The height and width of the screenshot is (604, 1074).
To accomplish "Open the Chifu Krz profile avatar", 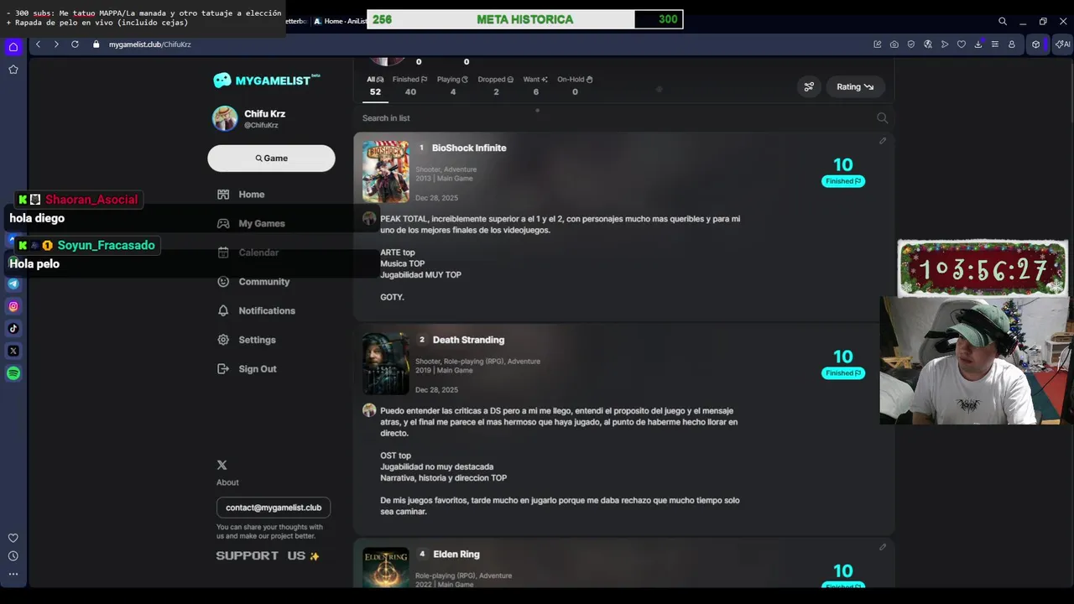I will pos(224,118).
